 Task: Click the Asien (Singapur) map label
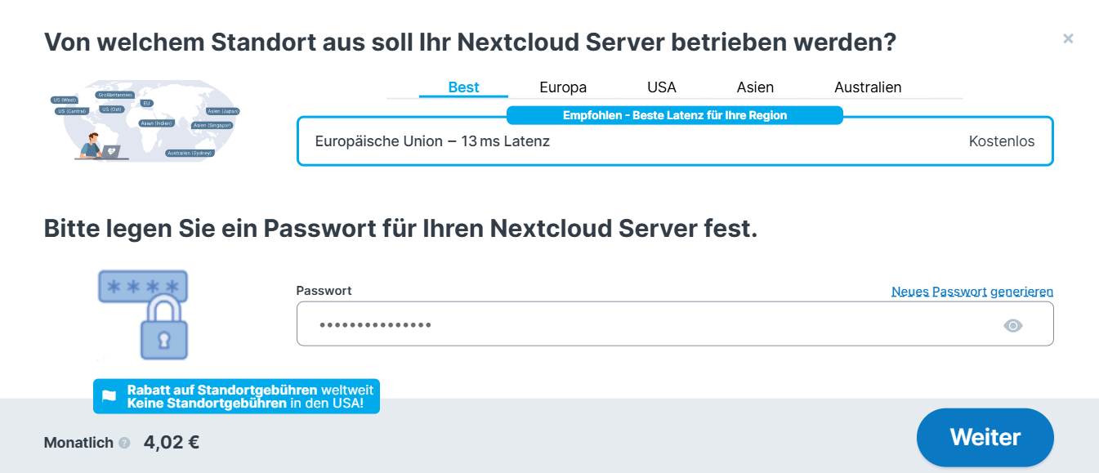(212, 126)
